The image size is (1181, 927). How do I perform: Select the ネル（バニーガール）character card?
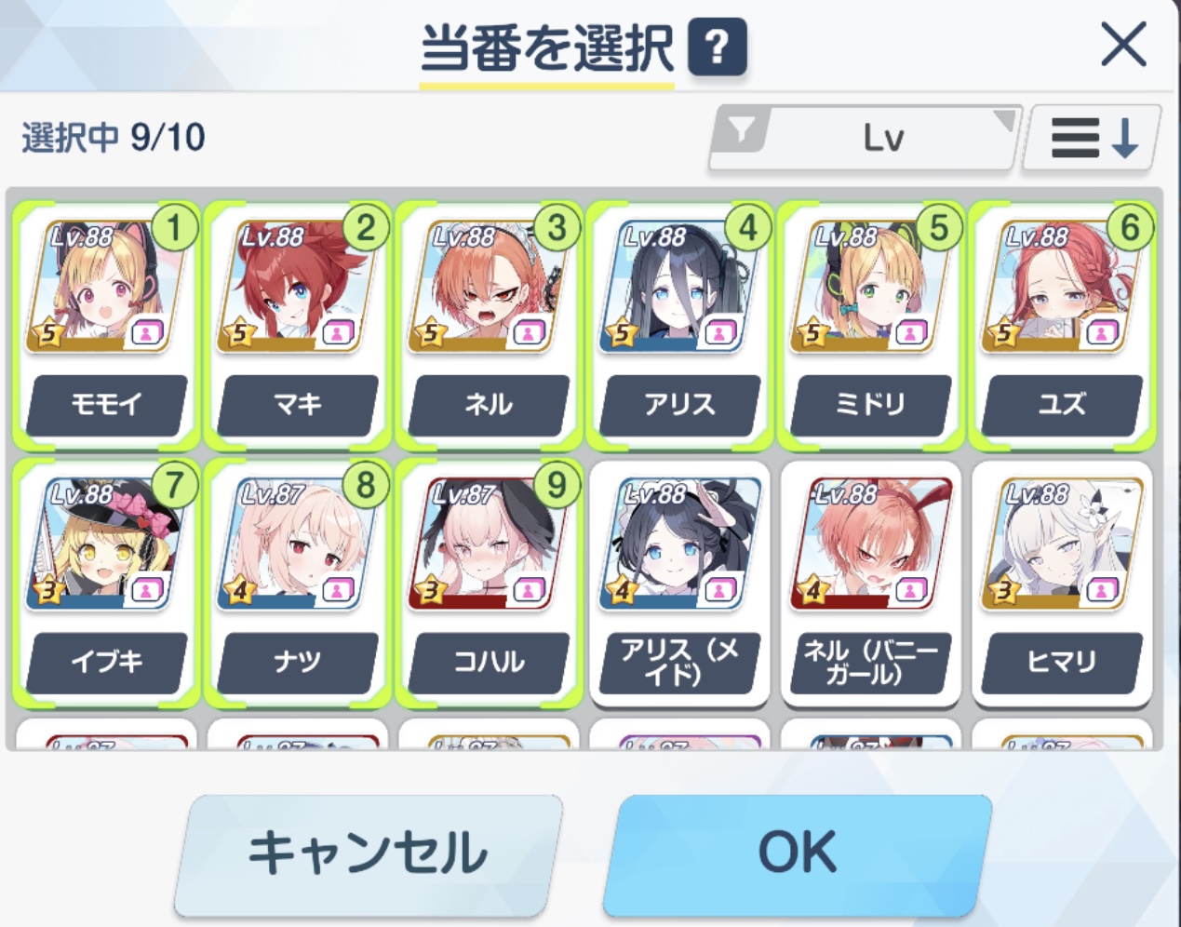(x=871, y=583)
